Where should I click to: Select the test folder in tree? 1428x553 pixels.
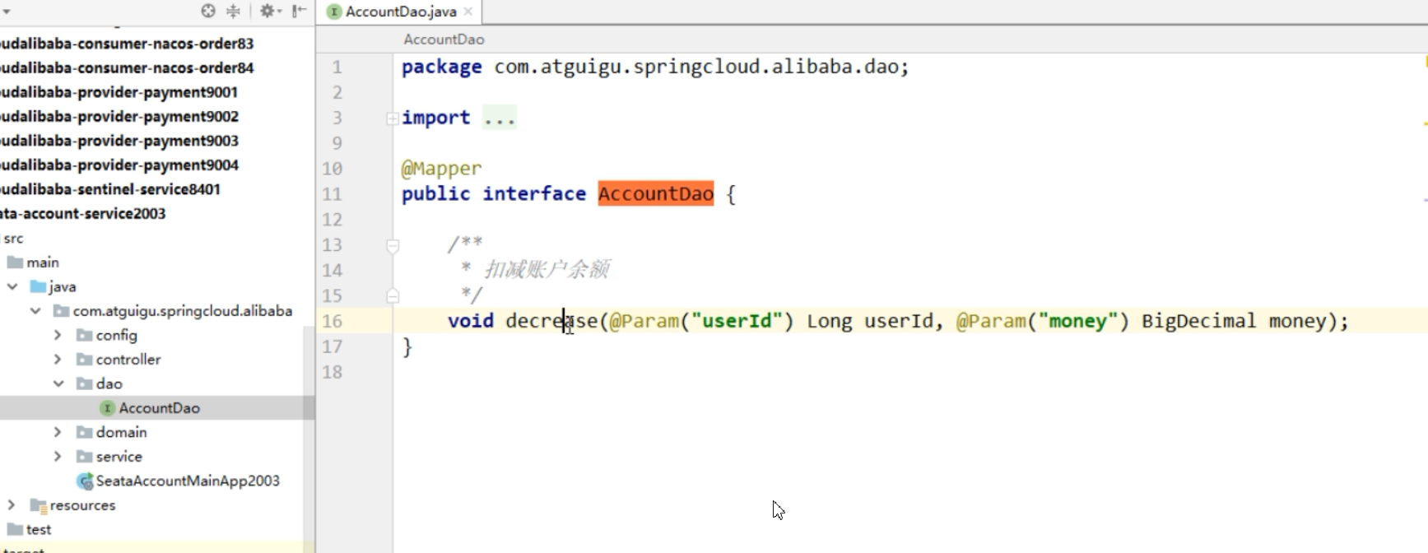(x=39, y=529)
